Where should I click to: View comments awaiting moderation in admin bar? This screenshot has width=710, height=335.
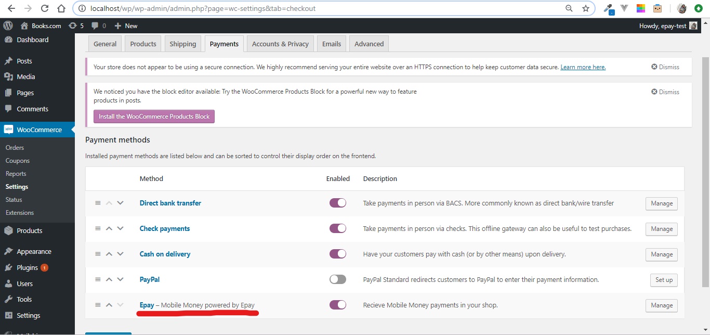tap(99, 25)
